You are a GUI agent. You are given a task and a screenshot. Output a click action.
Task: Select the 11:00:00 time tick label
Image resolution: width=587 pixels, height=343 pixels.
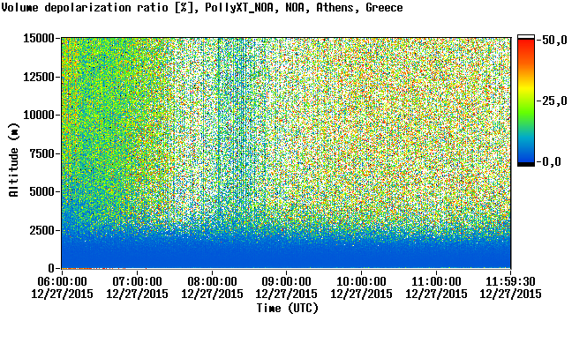(436, 281)
